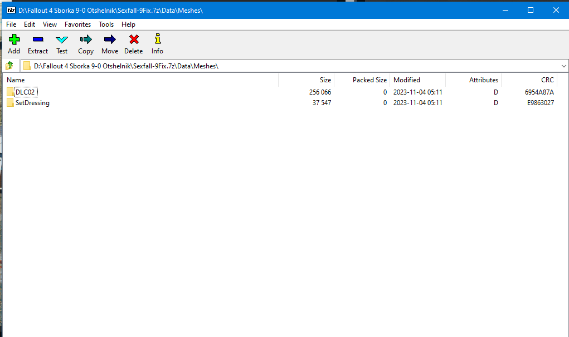
Task: Run the Test archive tool
Action: coord(62,39)
